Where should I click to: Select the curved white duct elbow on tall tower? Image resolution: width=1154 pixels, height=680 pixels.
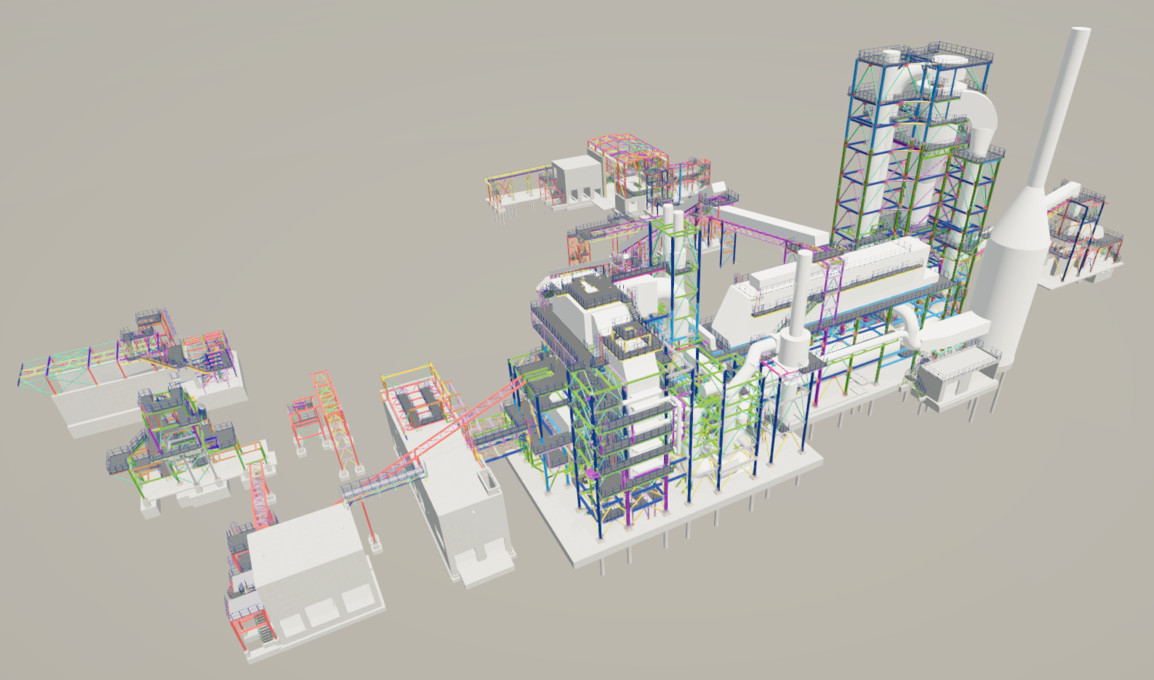pyautogui.click(x=982, y=116)
